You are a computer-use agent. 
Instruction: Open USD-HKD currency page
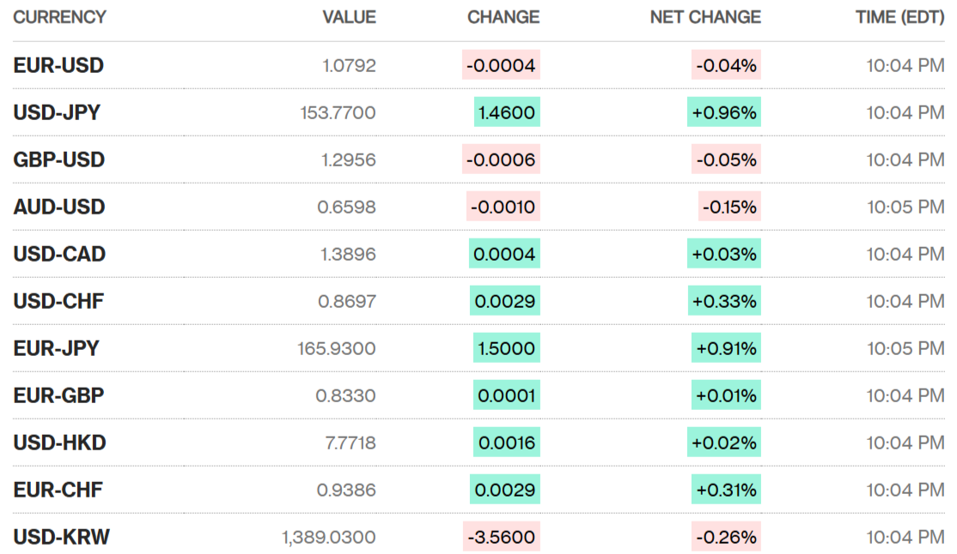59,443
